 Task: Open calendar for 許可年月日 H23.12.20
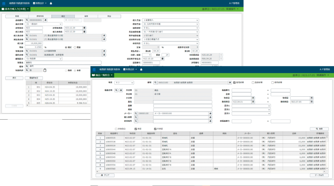pos(84,28)
